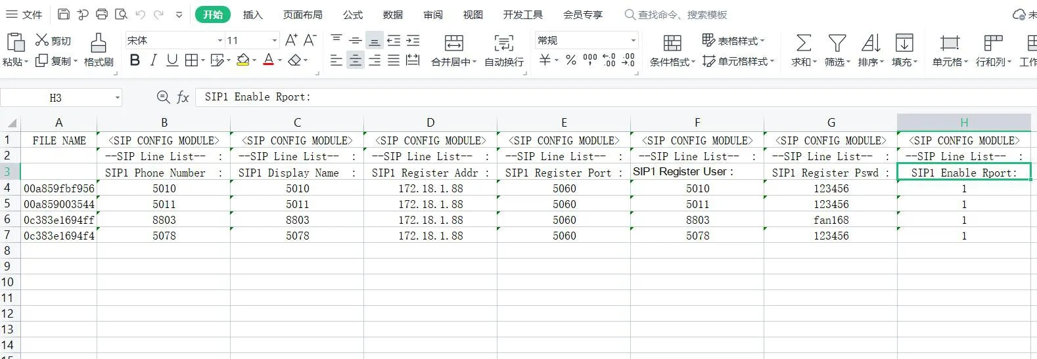Viewport: 1037px width, 359px height.
Task: Click the justify alignment icon
Action: click(x=394, y=60)
